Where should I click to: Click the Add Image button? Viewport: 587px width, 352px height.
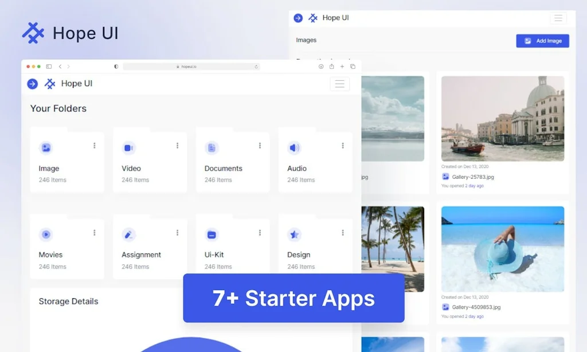pyautogui.click(x=542, y=41)
